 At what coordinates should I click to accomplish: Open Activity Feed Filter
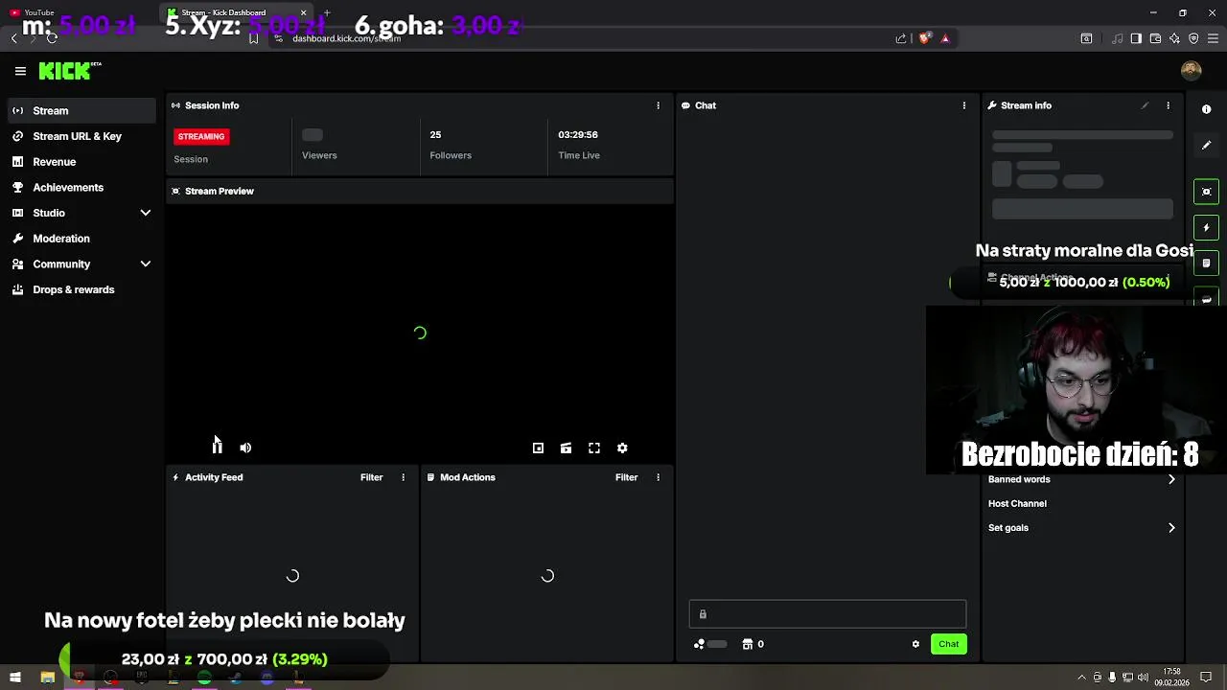[x=371, y=477]
